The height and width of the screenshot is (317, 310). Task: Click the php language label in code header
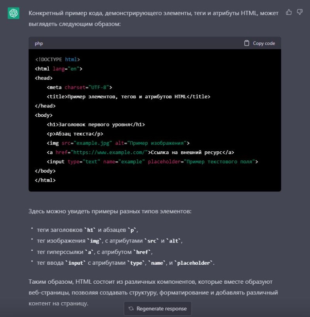click(x=39, y=43)
